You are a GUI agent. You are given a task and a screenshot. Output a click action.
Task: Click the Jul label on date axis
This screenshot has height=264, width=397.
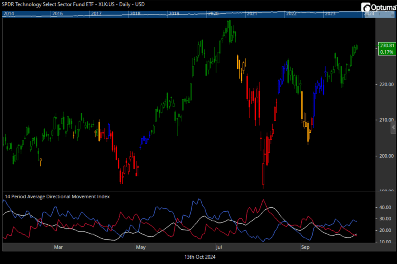pos(219,247)
